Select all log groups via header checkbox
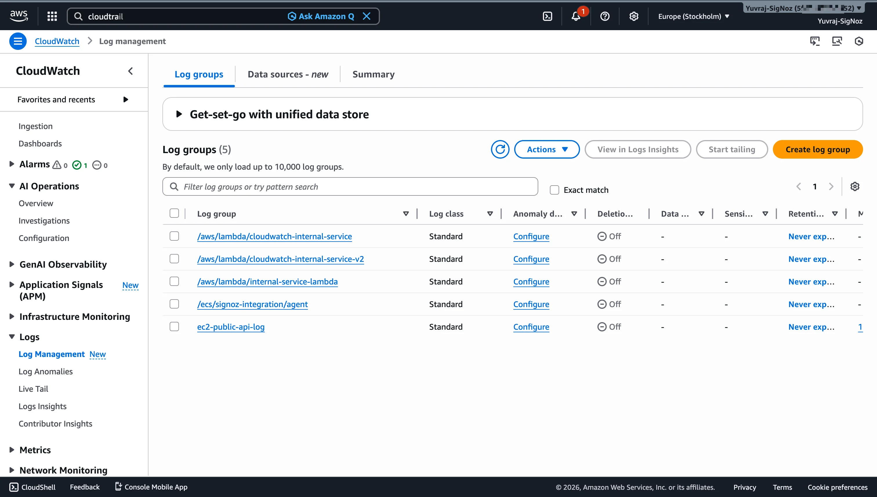Viewport: 877px width, 497px height. point(174,213)
